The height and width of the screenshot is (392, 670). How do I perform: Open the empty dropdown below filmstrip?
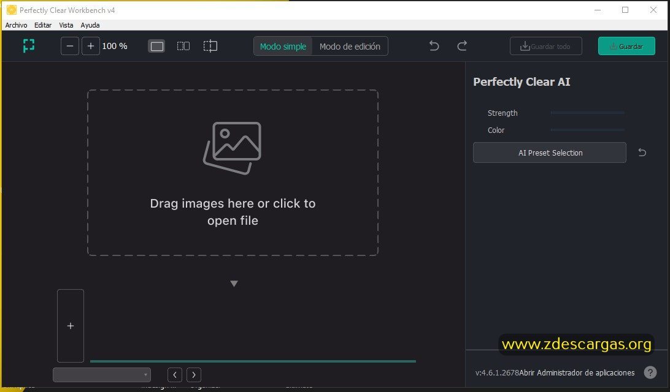click(x=102, y=375)
